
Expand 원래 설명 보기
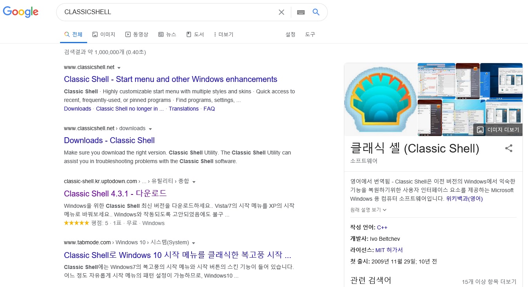(x=369, y=210)
